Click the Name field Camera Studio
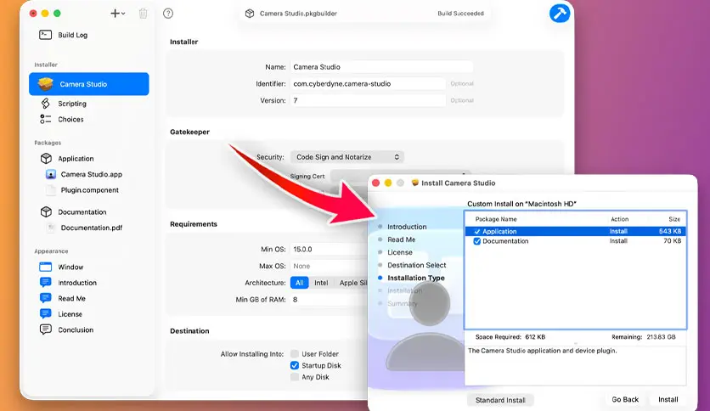Viewport: 710px width, 411px height. click(x=381, y=67)
